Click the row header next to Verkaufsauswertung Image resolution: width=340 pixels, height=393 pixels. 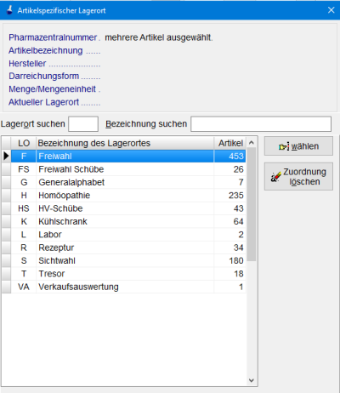click(6, 287)
